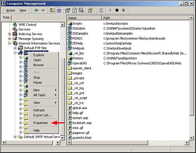Click the Pause item toolbar button
Viewport: 196px width, 153px height.
pos(124,10)
